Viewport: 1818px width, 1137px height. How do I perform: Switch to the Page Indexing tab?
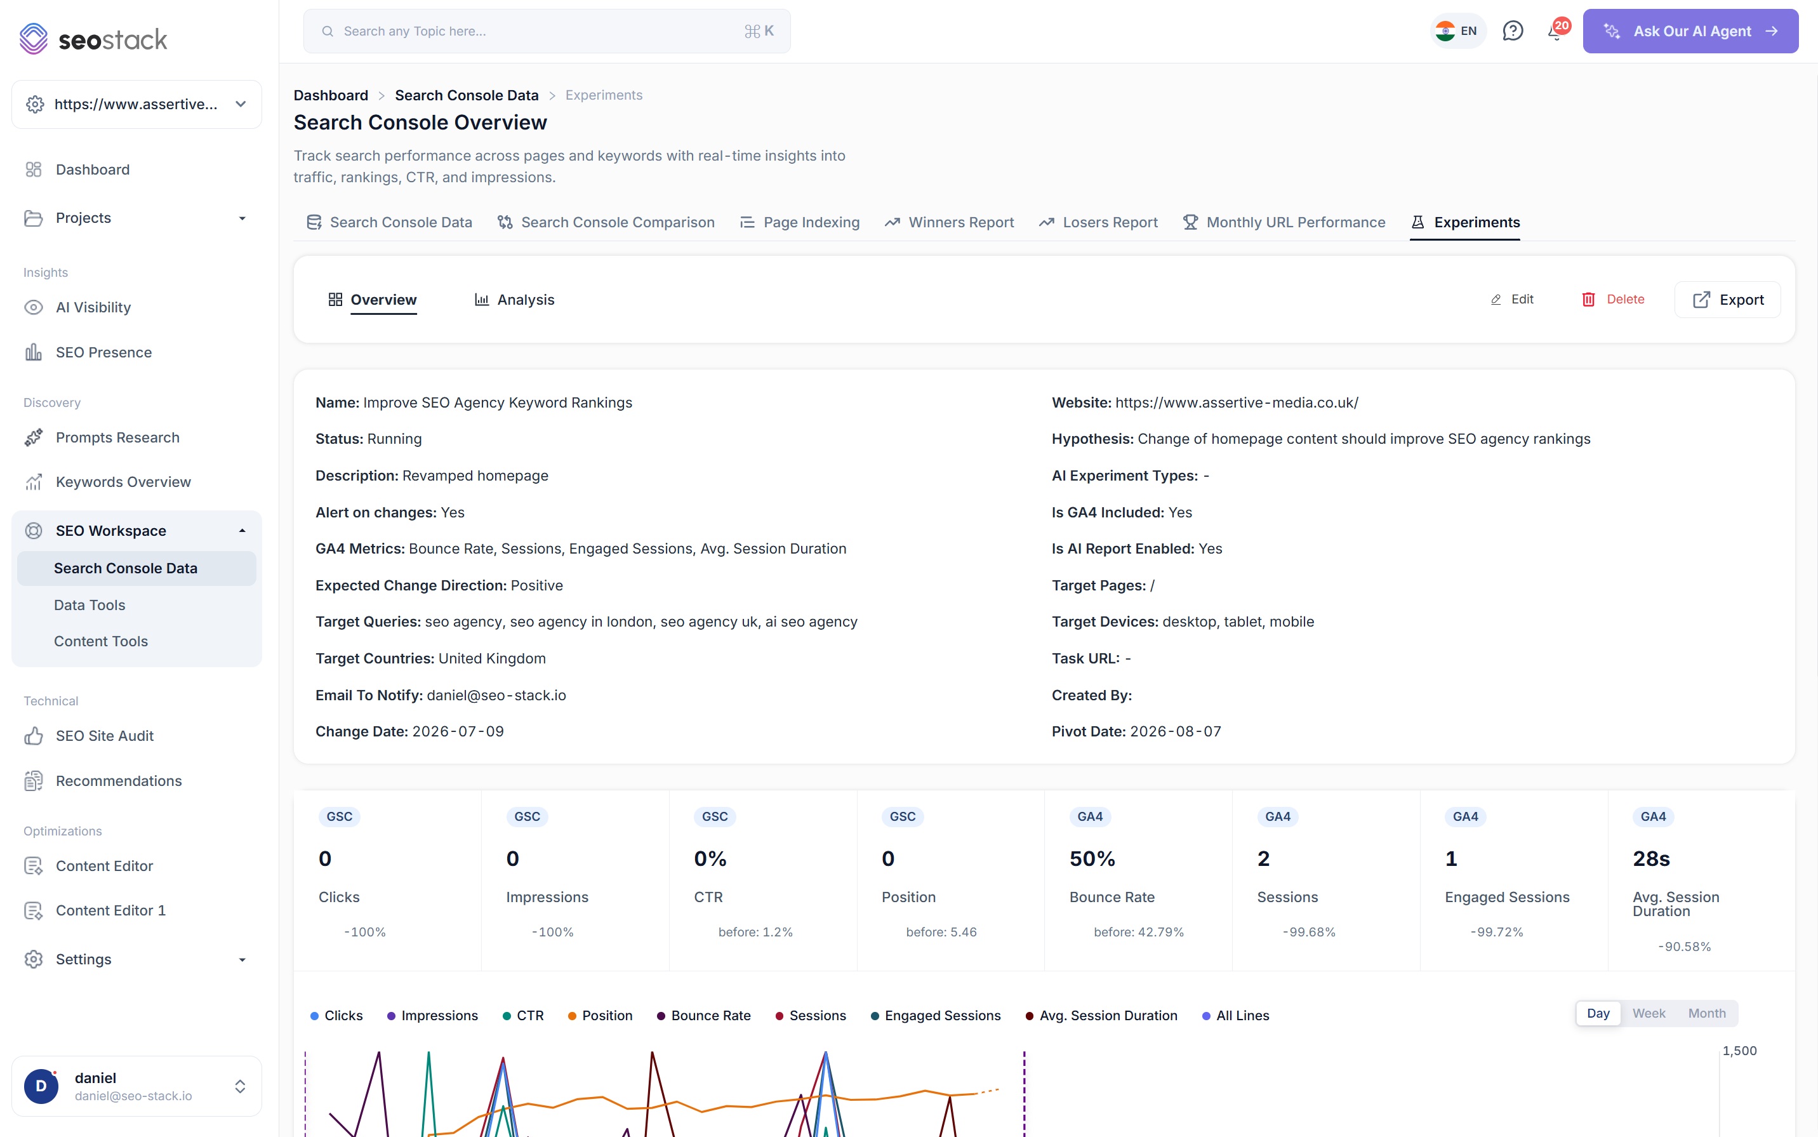click(x=800, y=223)
